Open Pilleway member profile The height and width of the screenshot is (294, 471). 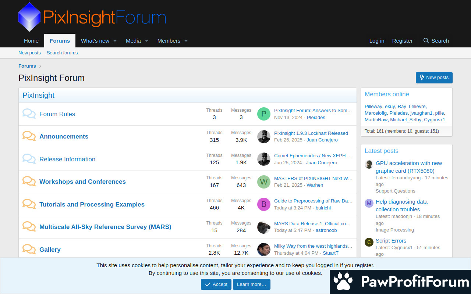tap(373, 107)
